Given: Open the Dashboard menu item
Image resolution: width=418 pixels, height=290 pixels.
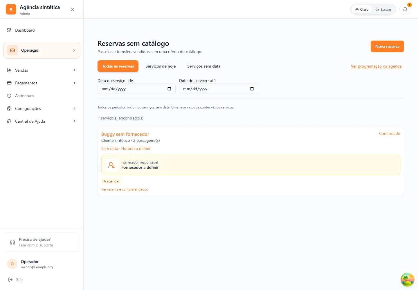Looking at the screenshot, I should (x=42, y=30).
